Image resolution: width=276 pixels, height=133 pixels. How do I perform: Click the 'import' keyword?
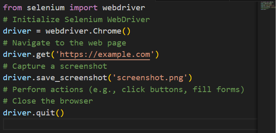pyautogui.click(x=83, y=8)
